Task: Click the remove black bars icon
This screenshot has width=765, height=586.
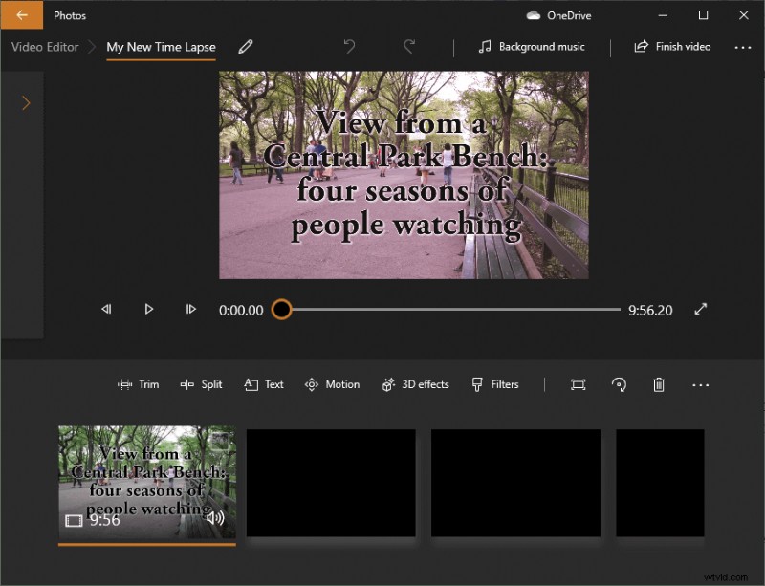Action: pos(578,384)
